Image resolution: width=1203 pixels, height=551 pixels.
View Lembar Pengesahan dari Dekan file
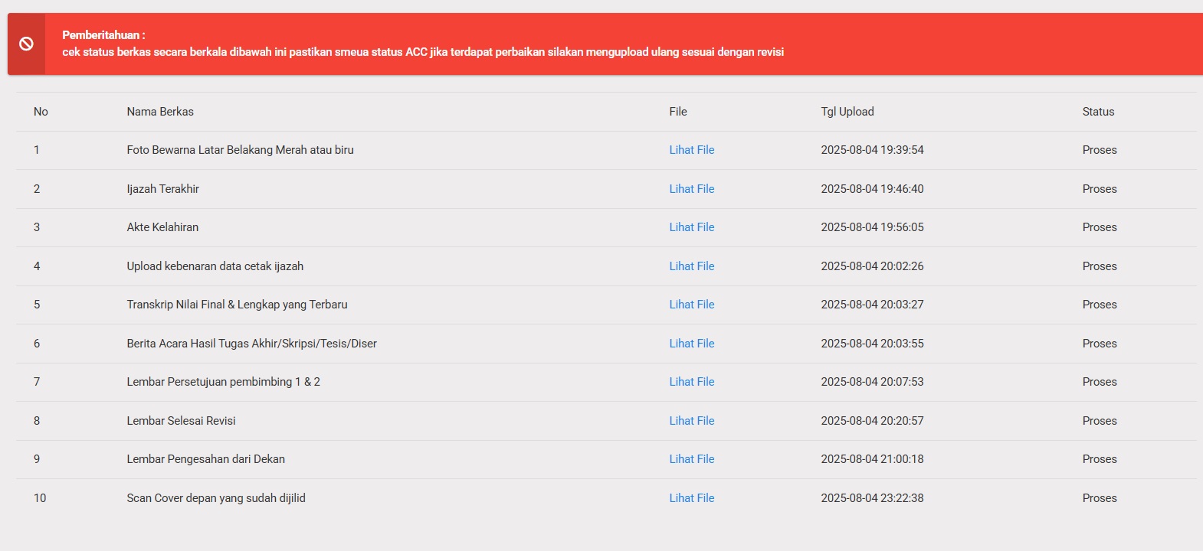(691, 459)
